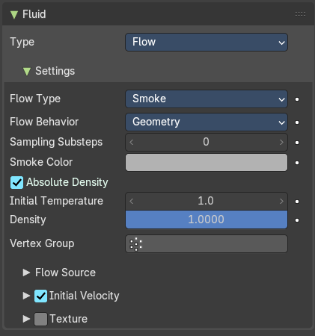Expand the Initial Velocity subpanel arrow
This screenshot has width=315, height=336.
point(26,296)
